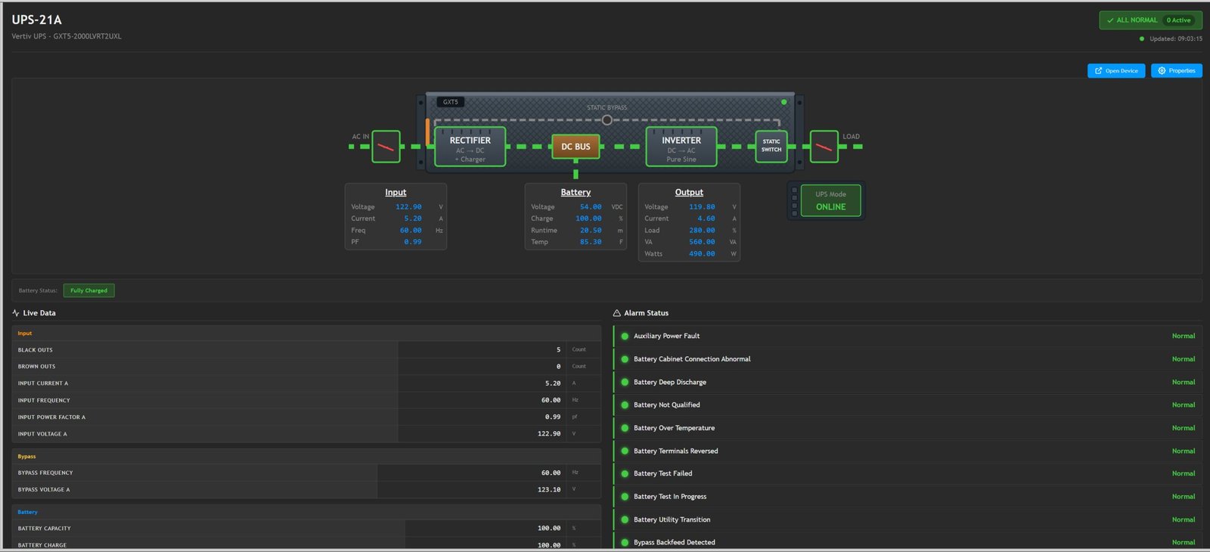The image size is (1210, 552).
Task: Click the Bypass Backfeed Detected status dot
Action: pos(625,543)
